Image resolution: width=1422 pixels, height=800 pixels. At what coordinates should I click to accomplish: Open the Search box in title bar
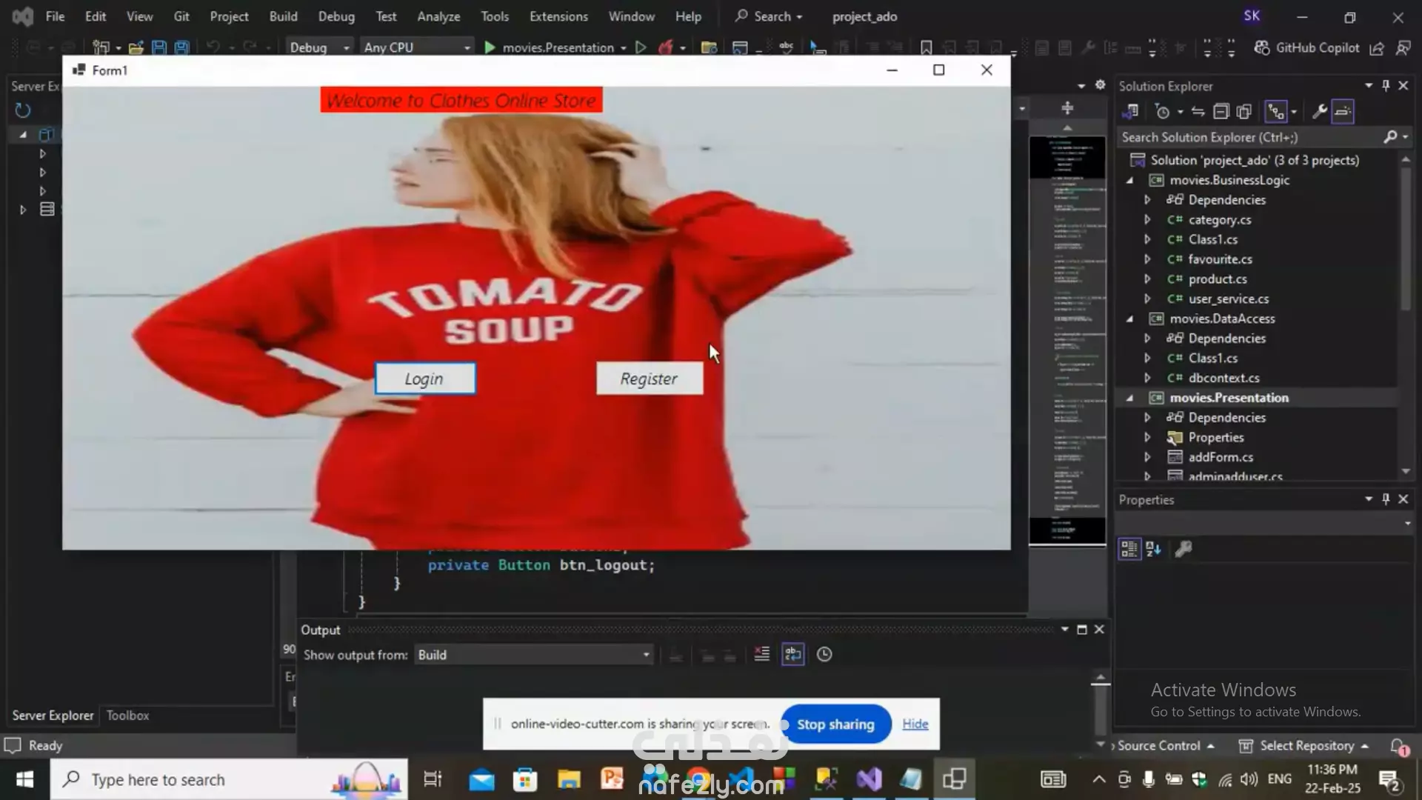click(x=769, y=16)
